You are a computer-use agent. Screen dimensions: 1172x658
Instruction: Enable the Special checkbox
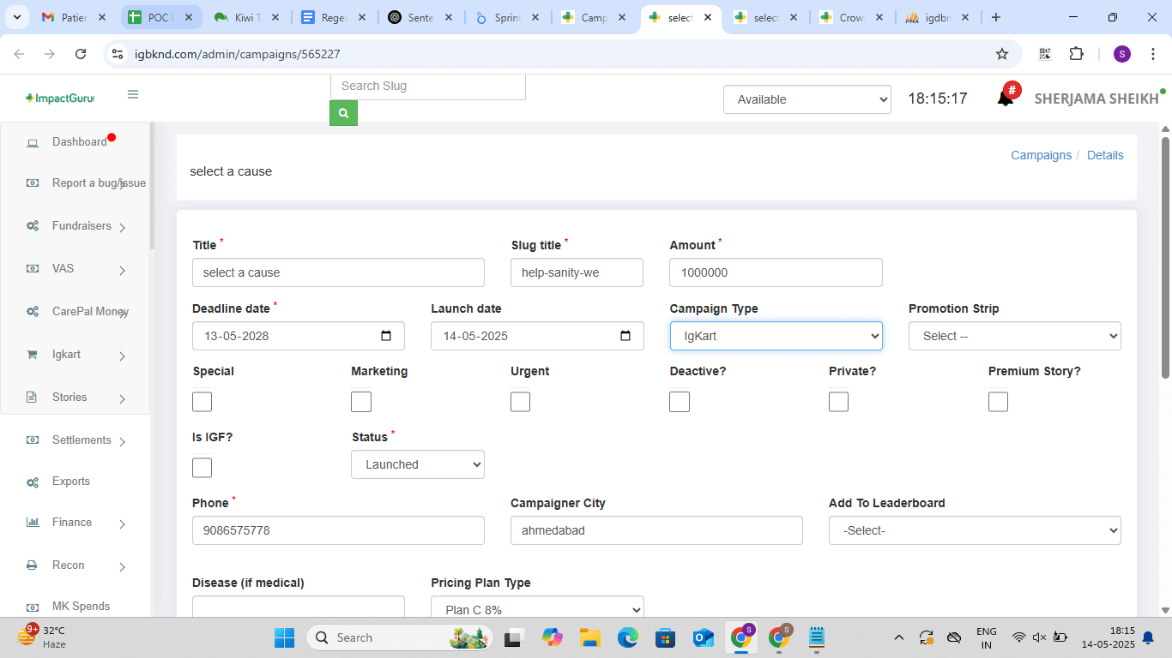tap(202, 402)
